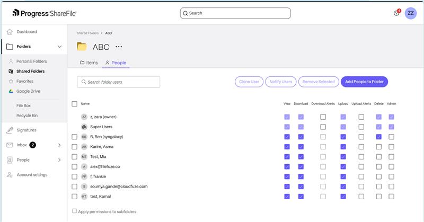The image size is (424, 222).
Task: Open the ZZ user avatar menu
Action: point(410,13)
